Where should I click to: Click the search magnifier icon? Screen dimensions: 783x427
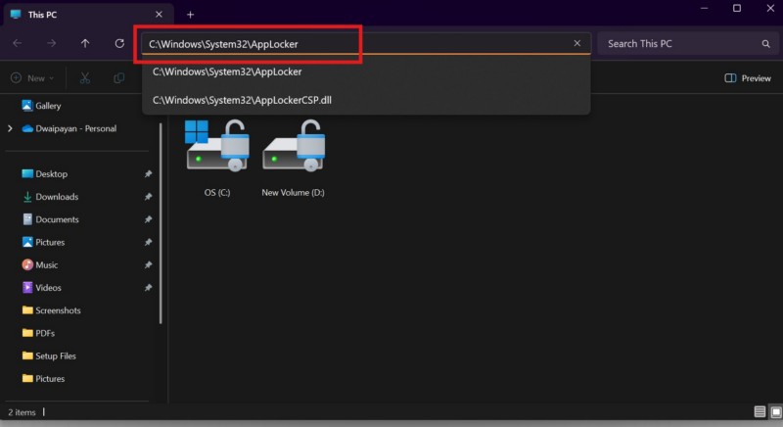[x=765, y=44]
